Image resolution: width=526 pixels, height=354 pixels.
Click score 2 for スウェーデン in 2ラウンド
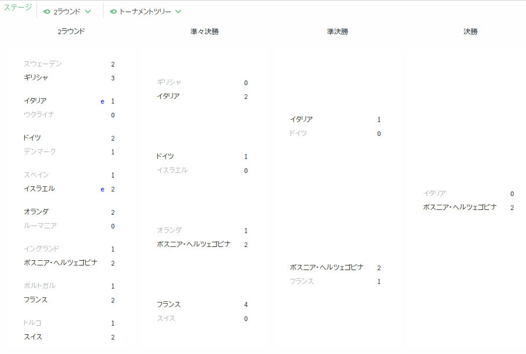(x=113, y=64)
